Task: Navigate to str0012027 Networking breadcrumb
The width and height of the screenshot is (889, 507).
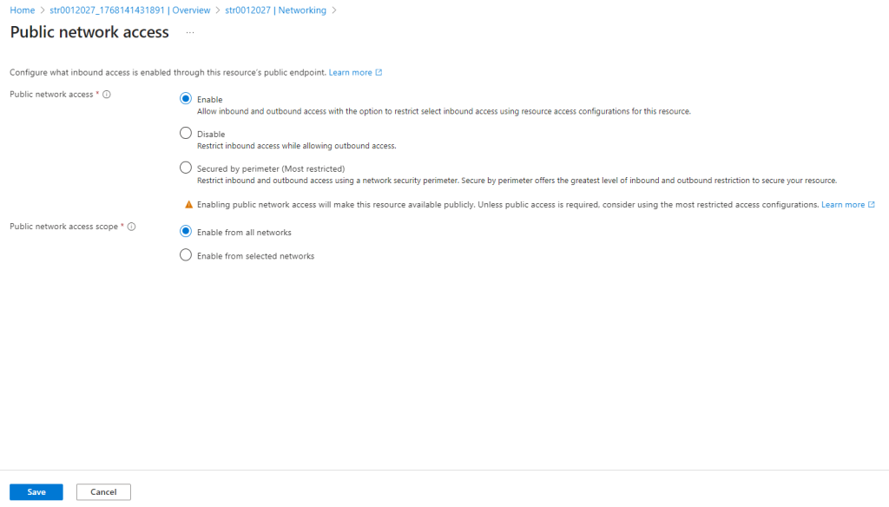Action: tap(275, 10)
